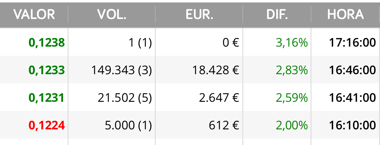Select the 18.428 € amount cell
Image resolution: width=380 pixels, height=145 pixels.
pos(215,71)
